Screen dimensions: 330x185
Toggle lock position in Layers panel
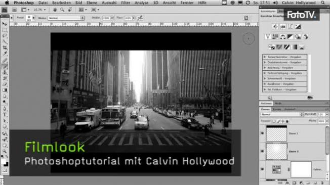283,121
